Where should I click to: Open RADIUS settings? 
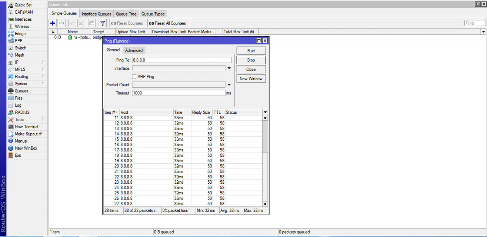coord(22,112)
